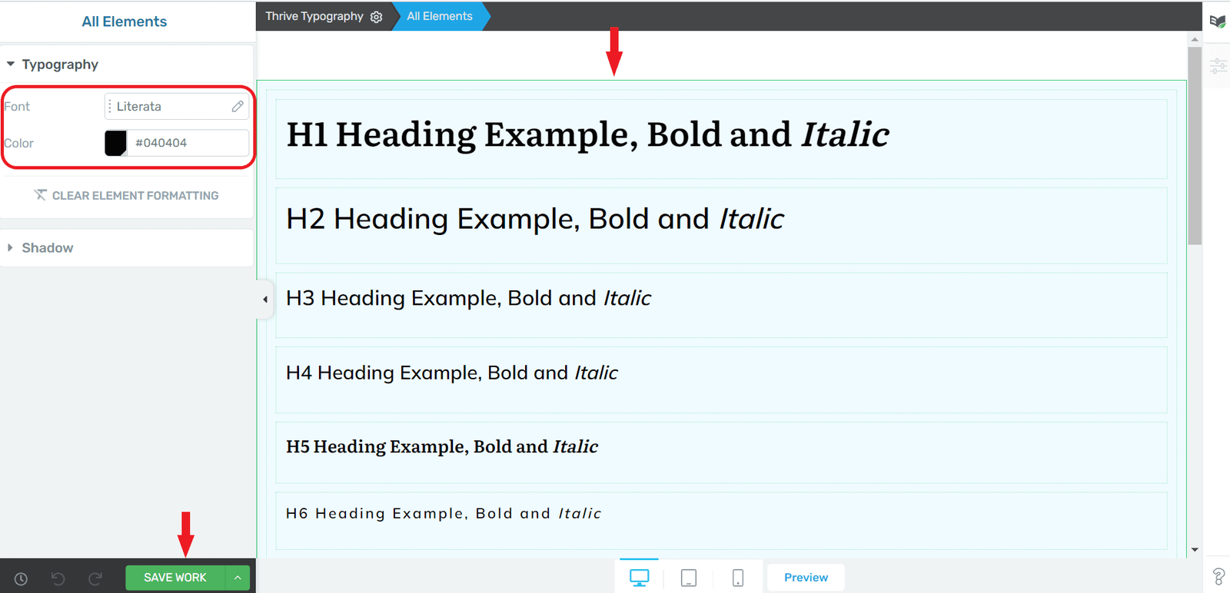Open the help question mark icon
The image size is (1230, 593).
[x=1218, y=577]
